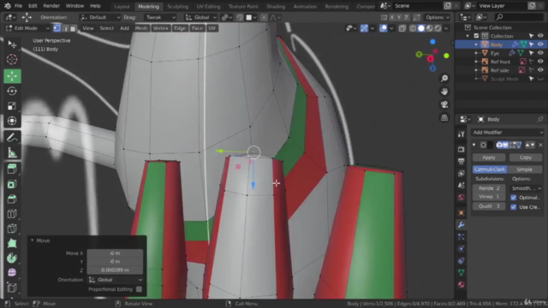Select the Simple subdivision type
This screenshot has width=548, height=308.
pos(525,169)
